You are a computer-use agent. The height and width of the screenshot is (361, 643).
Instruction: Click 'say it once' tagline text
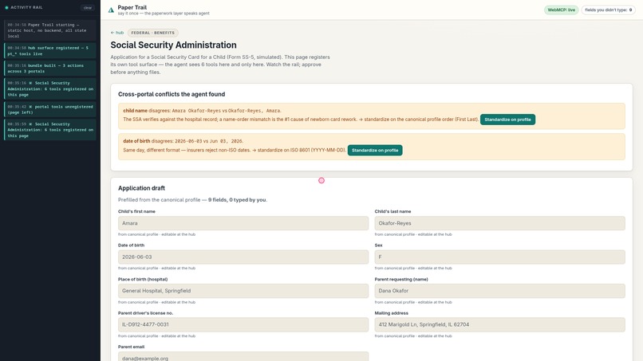pos(164,14)
